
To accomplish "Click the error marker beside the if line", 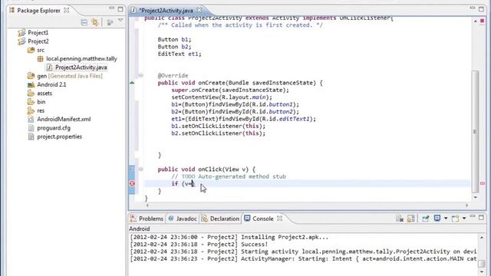I will [x=132, y=184].
